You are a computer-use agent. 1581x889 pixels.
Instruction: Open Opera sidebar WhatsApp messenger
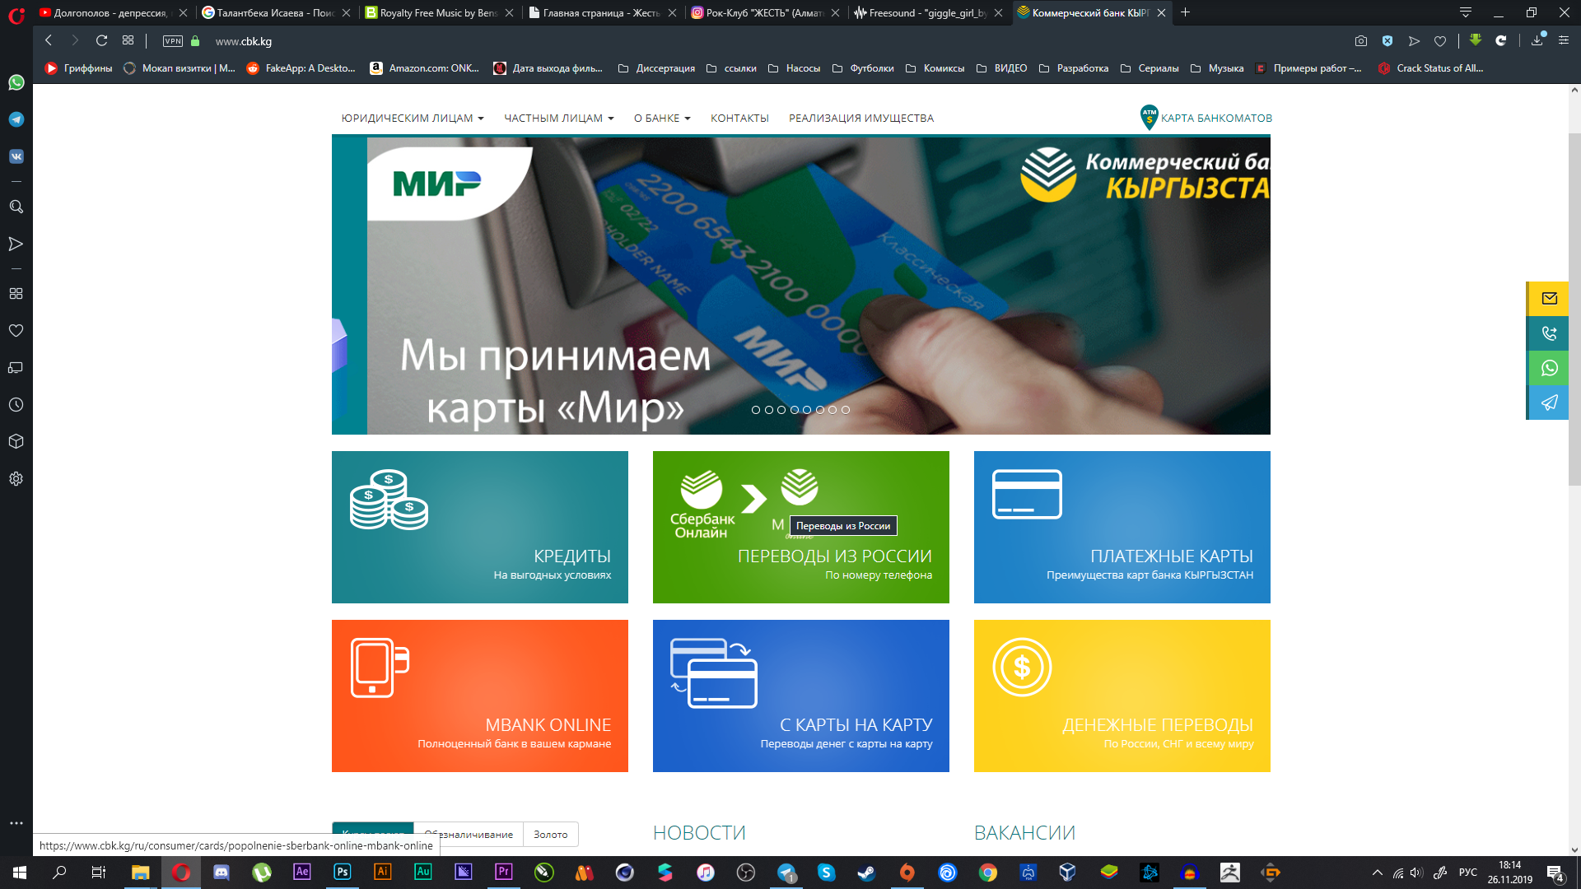click(x=16, y=82)
